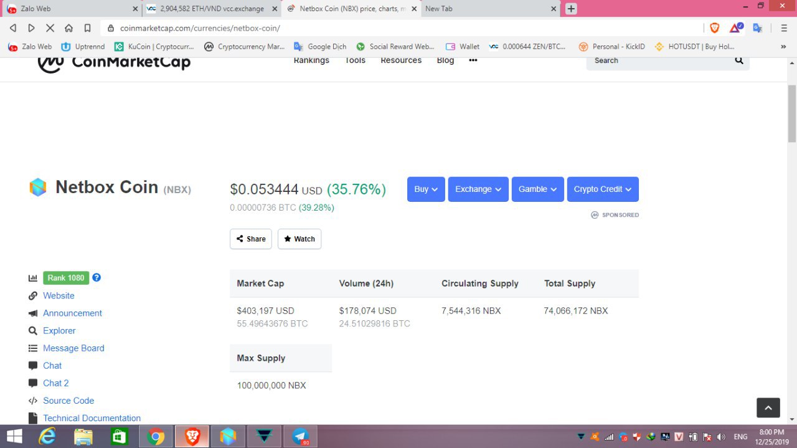
Task: Open the Resources menu
Action: (401, 60)
